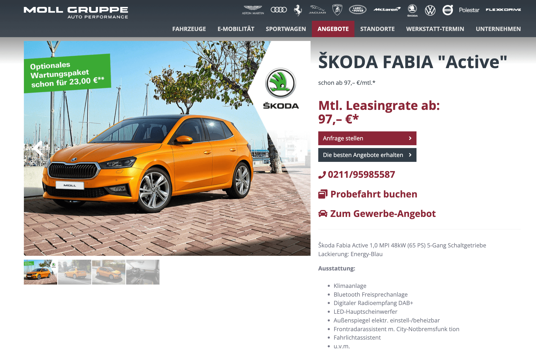Open the Škoda brand logo in header

click(x=412, y=11)
